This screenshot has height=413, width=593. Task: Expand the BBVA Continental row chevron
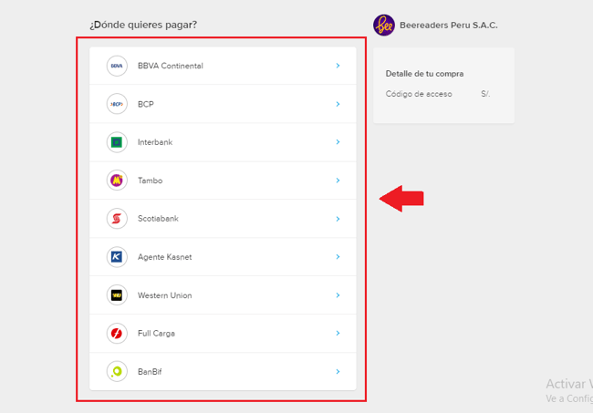click(338, 66)
